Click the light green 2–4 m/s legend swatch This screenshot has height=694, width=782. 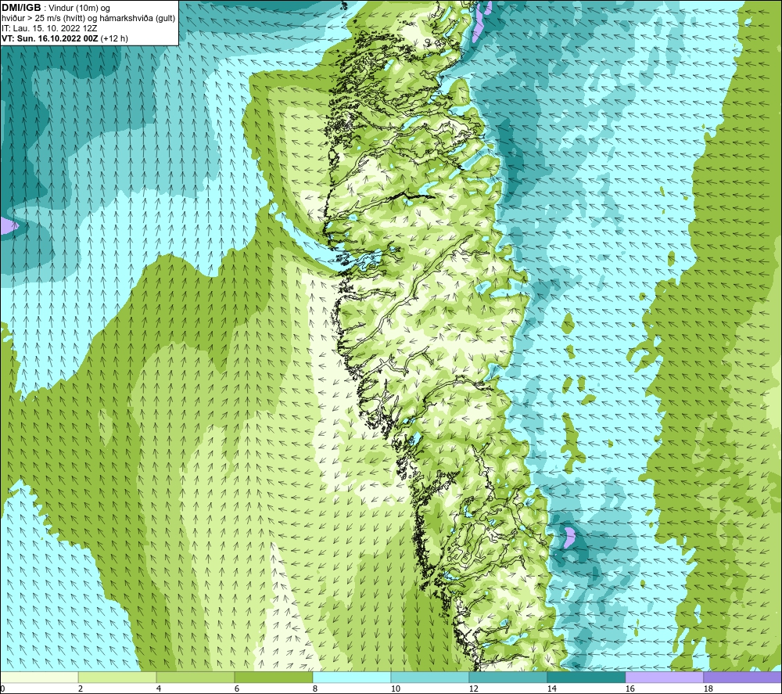pyautogui.click(x=117, y=677)
